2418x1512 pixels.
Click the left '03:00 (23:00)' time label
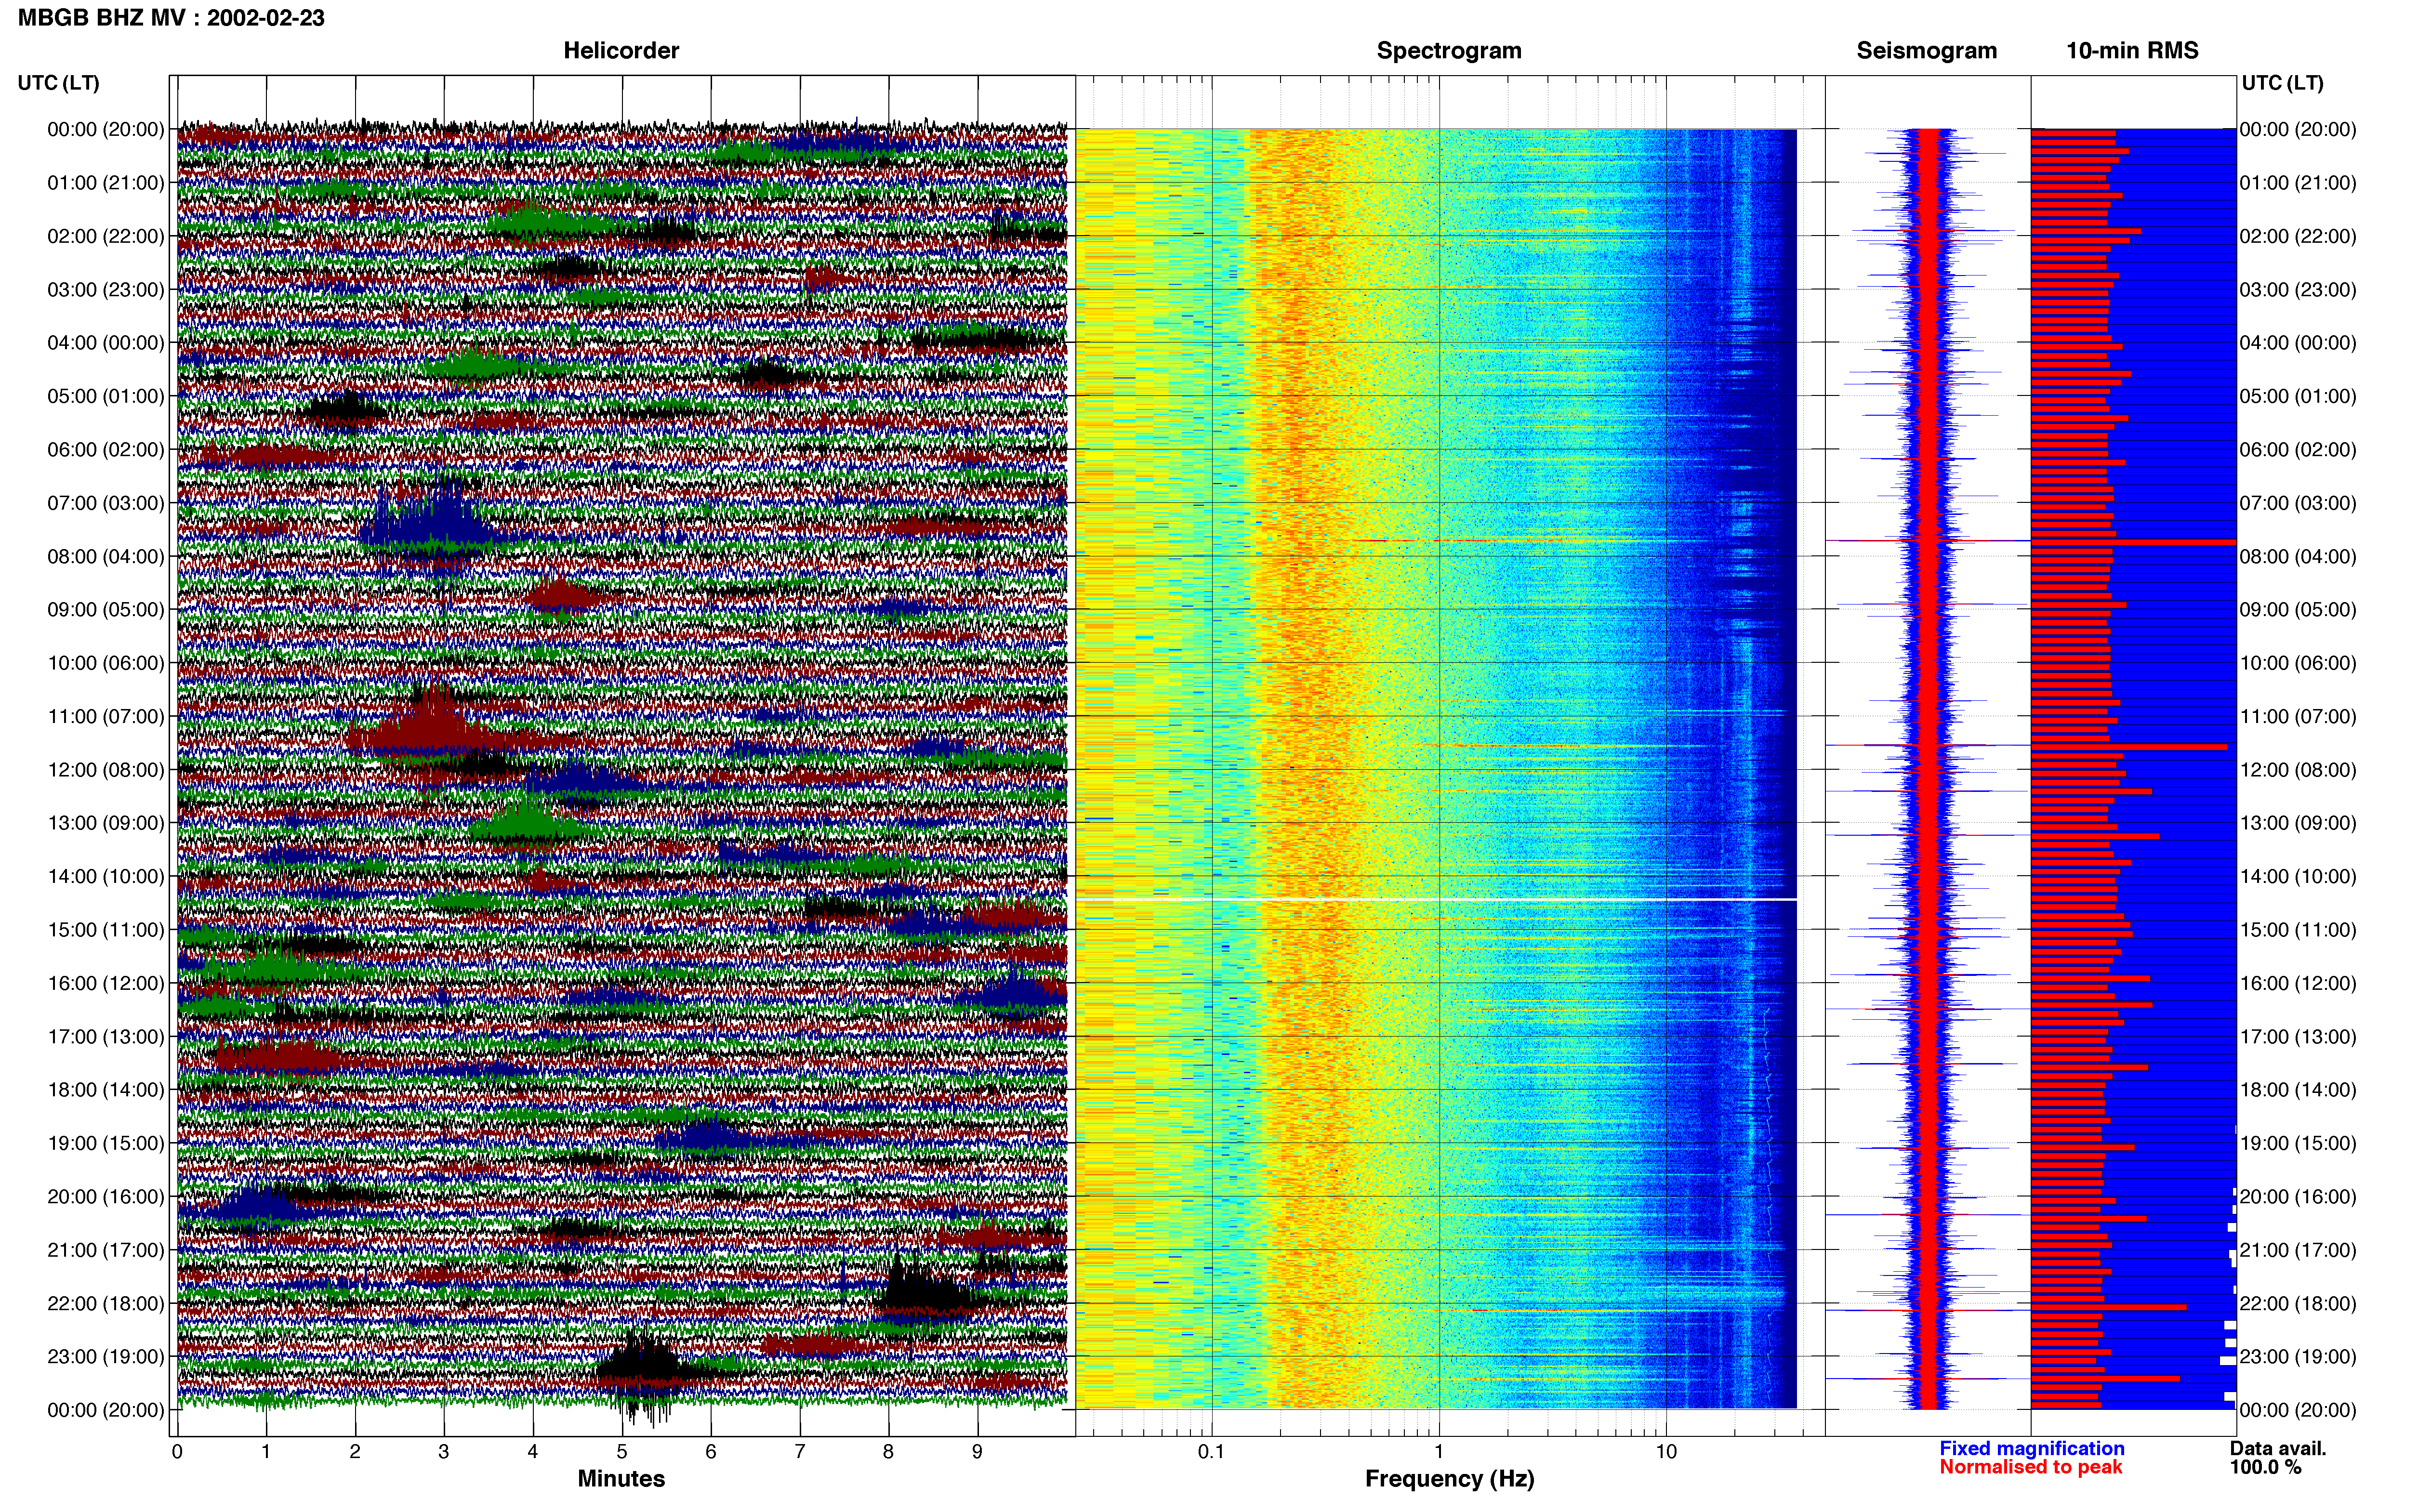106,290
